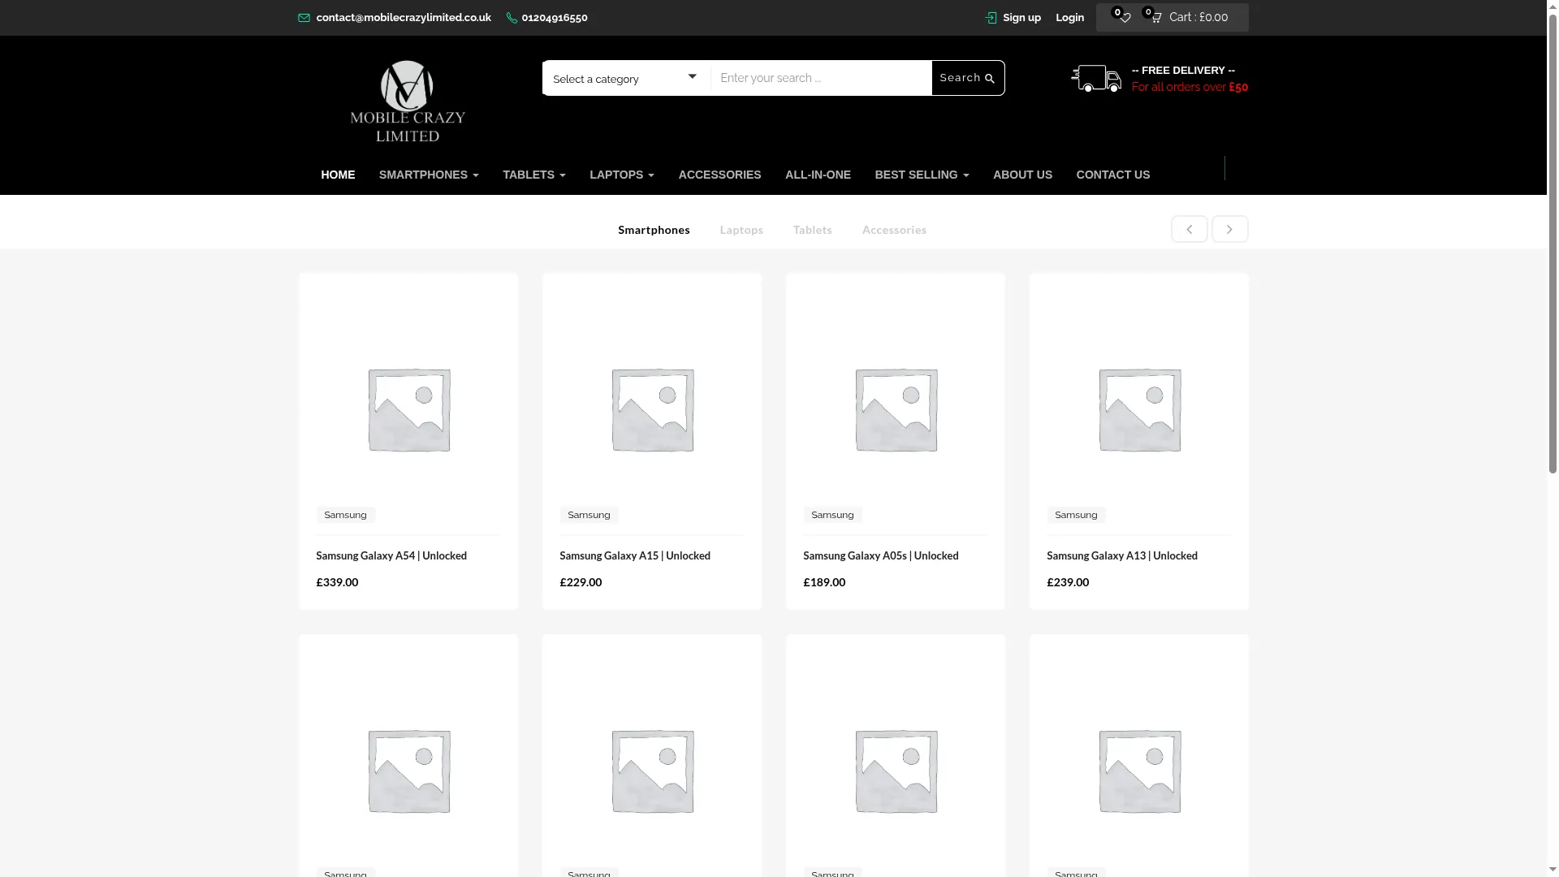Click the Mobile Crazy Limited logo

point(408,102)
